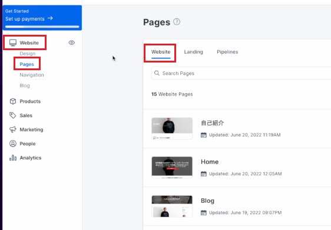Switch to the Pipelines tab
Image resolution: width=331 pixels, height=230 pixels.
click(227, 52)
